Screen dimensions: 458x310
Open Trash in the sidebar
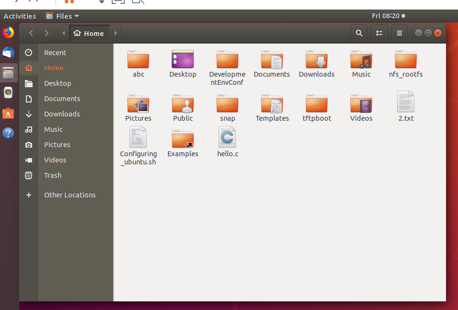(x=66, y=175)
